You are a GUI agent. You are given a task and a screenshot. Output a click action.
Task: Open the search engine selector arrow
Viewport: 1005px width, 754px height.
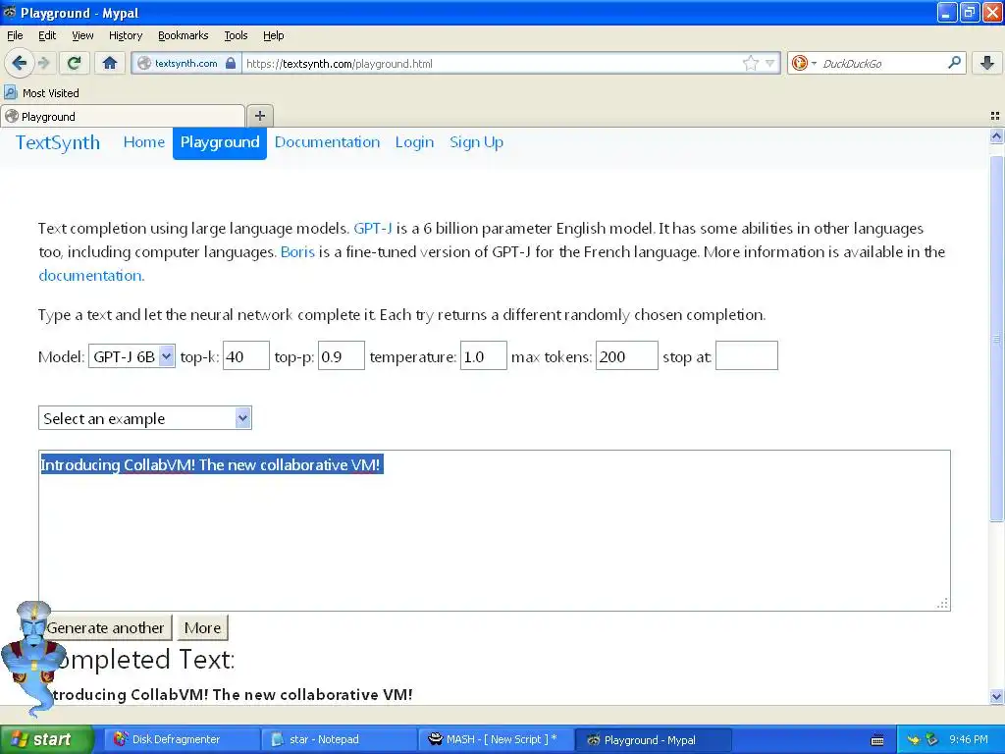814,64
